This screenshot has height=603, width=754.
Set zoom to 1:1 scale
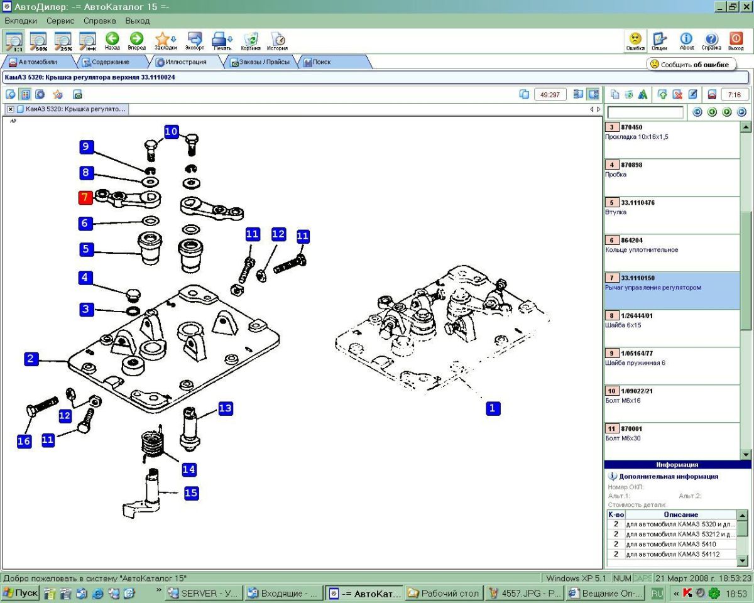[14, 41]
